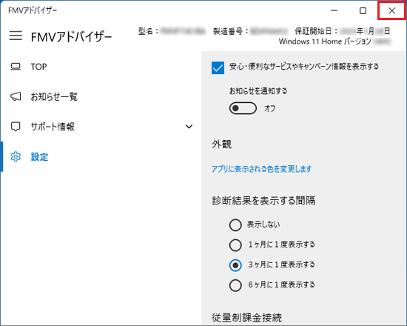Click the Windows 11 Home バージョン text

tap(325, 41)
